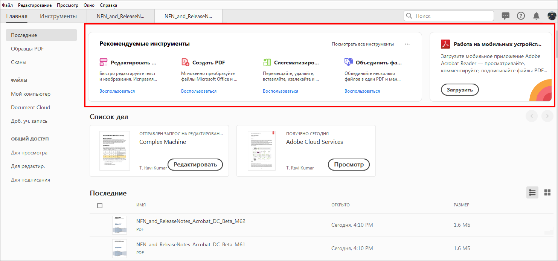Screen dimensions: 558x261
Task: Click the notification bell icon
Action: (536, 16)
